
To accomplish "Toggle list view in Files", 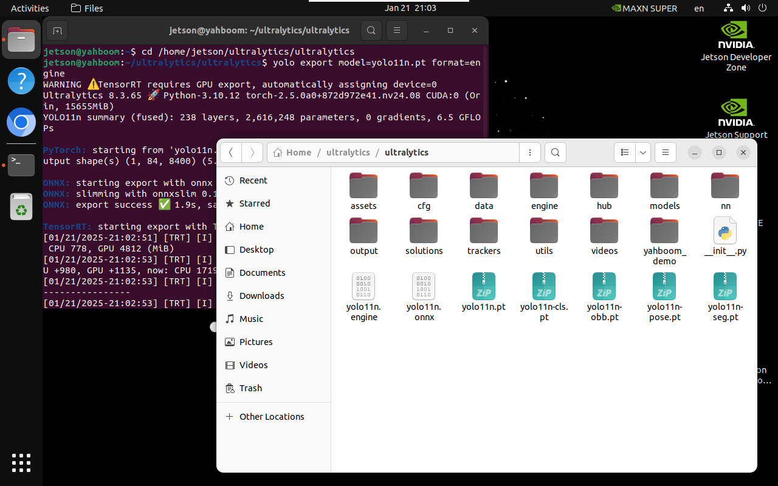I will click(624, 152).
